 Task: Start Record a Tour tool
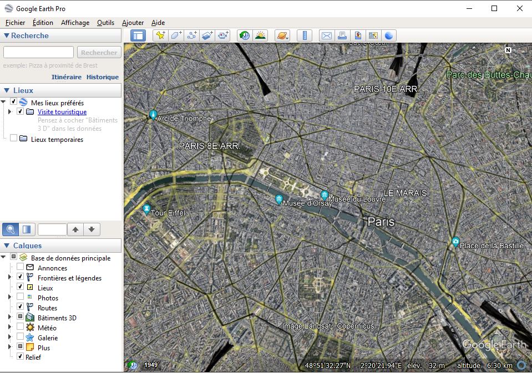(223, 35)
